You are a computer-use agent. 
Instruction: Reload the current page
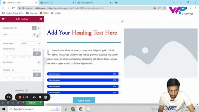click(x=13, y=8)
